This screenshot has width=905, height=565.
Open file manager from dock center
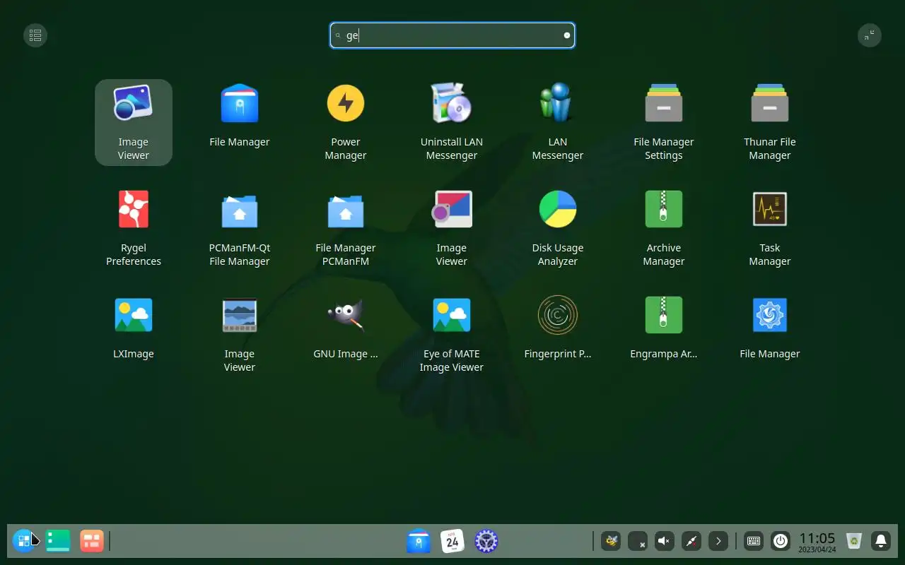click(x=419, y=541)
